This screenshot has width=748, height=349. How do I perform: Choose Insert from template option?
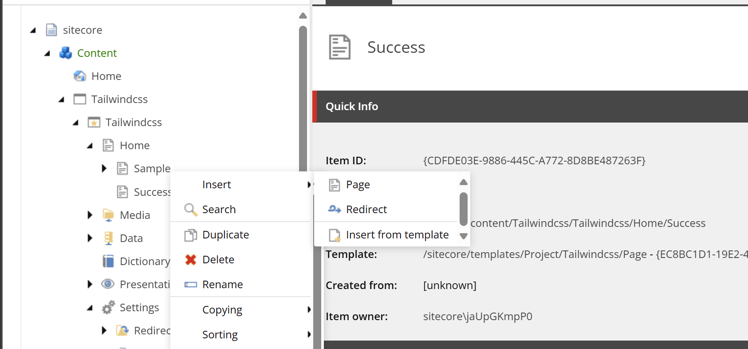coord(397,235)
